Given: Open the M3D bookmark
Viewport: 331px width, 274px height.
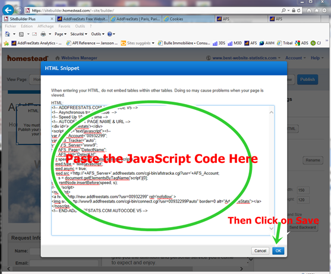Looking at the screenshot, I should pyautogui.click(x=235, y=43).
